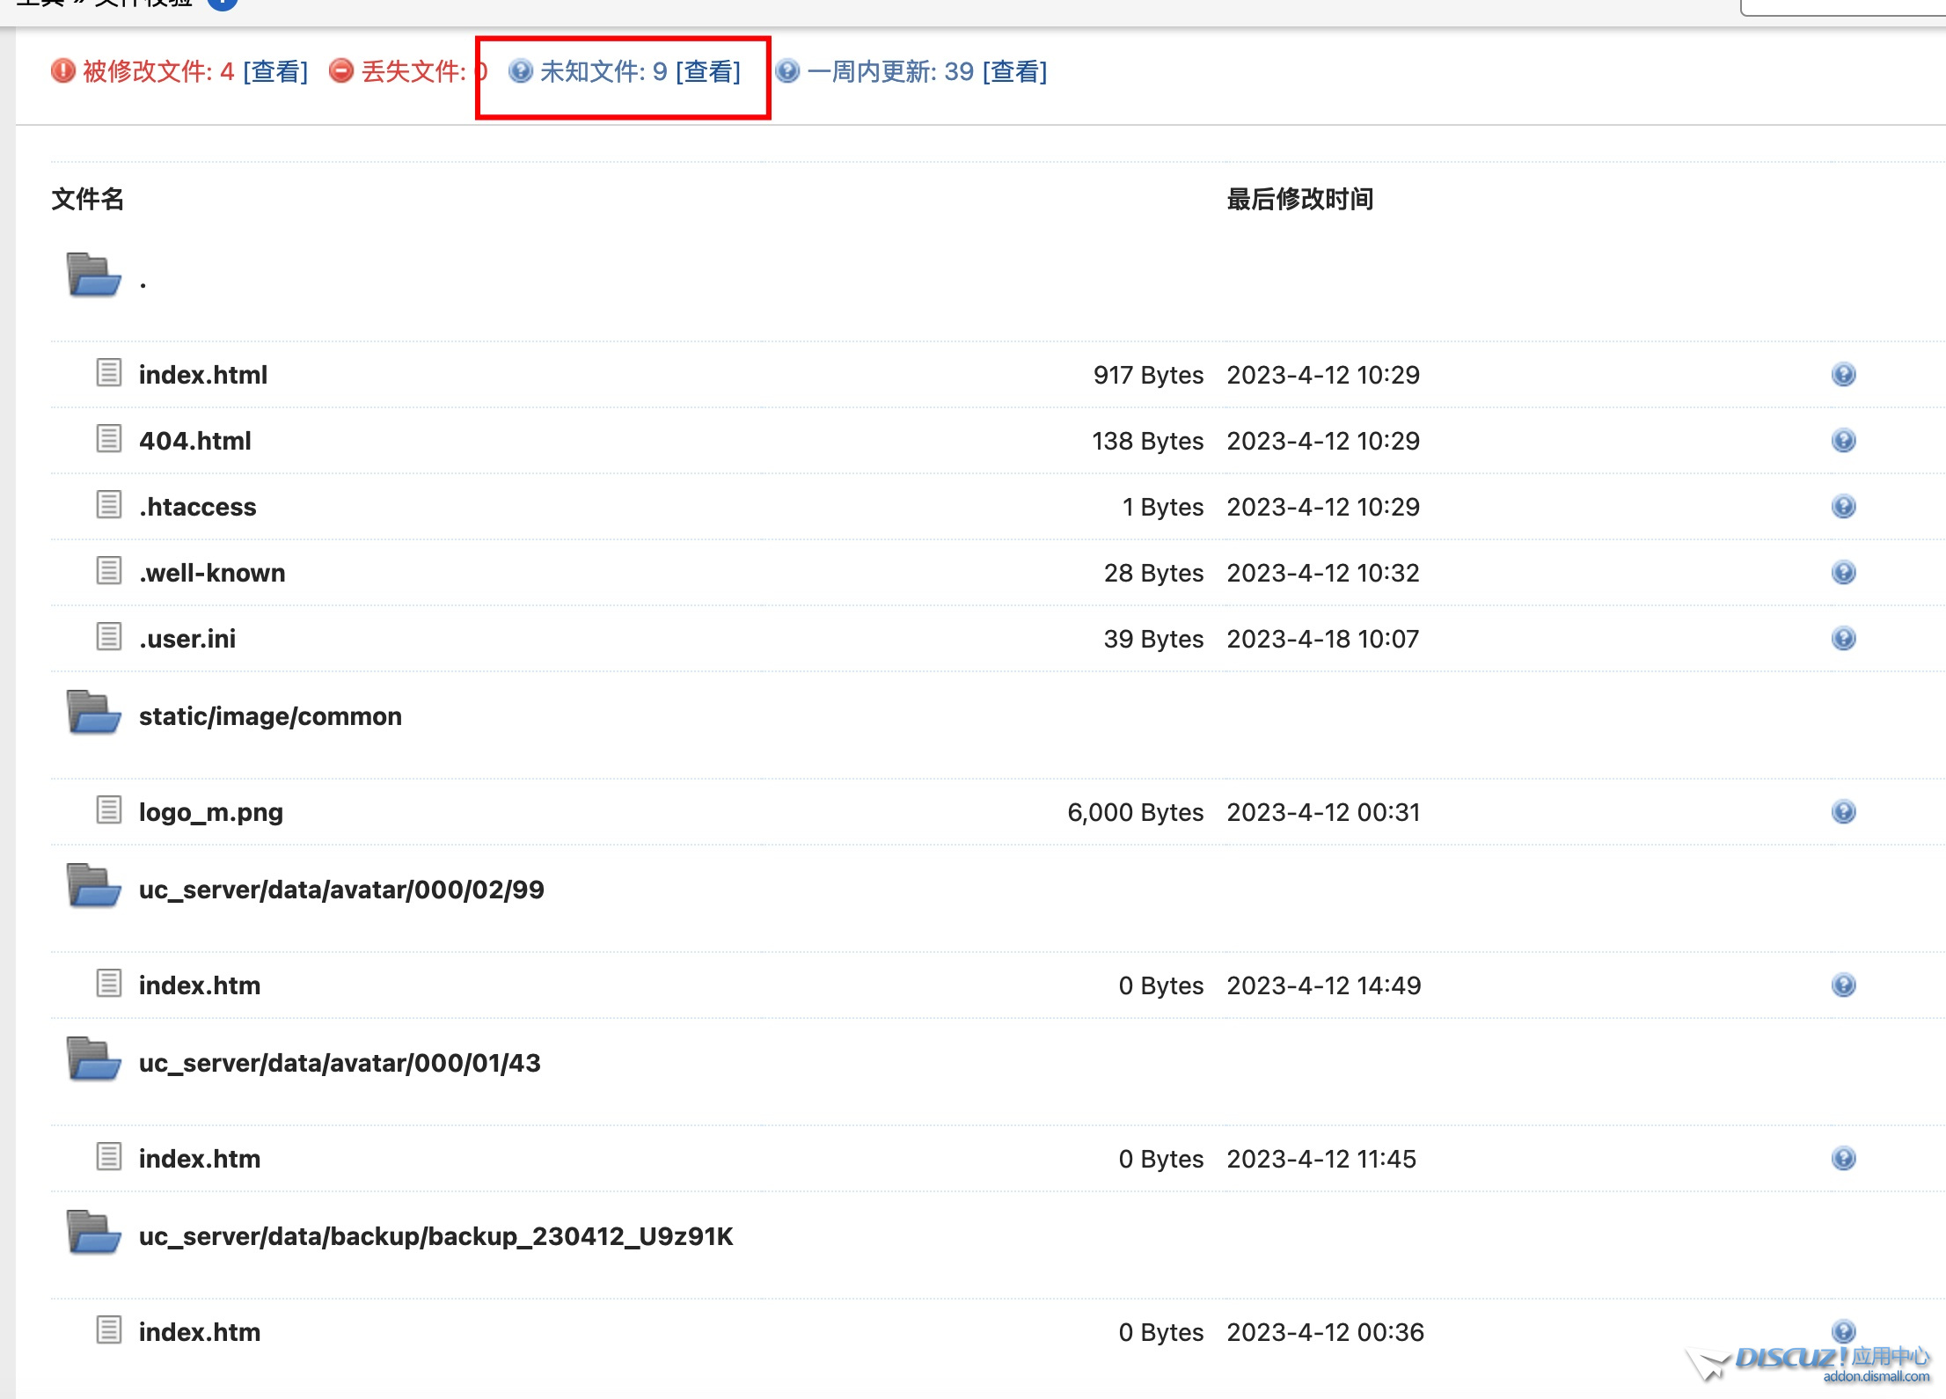Screen dimensions: 1946x1399
Task: Click the static/image/common folder icon
Action: [93, 713]
